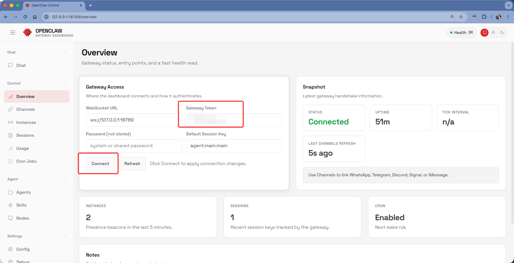Focus the Password input field
The image size is (514, 263).
(134, 146)
